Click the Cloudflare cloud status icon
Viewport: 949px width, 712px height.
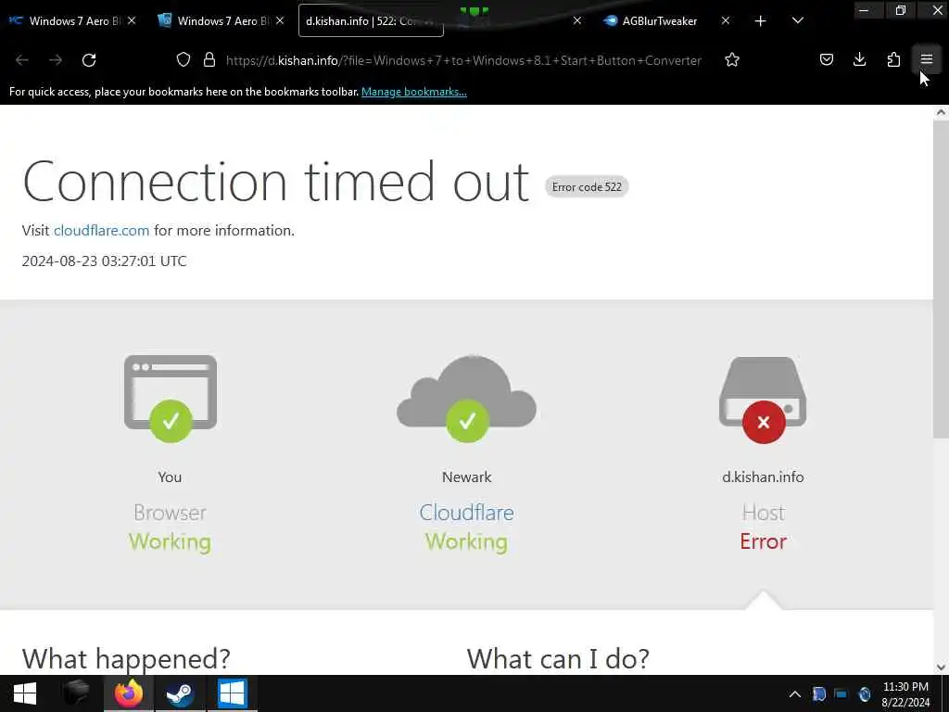[x=467, y=399]
